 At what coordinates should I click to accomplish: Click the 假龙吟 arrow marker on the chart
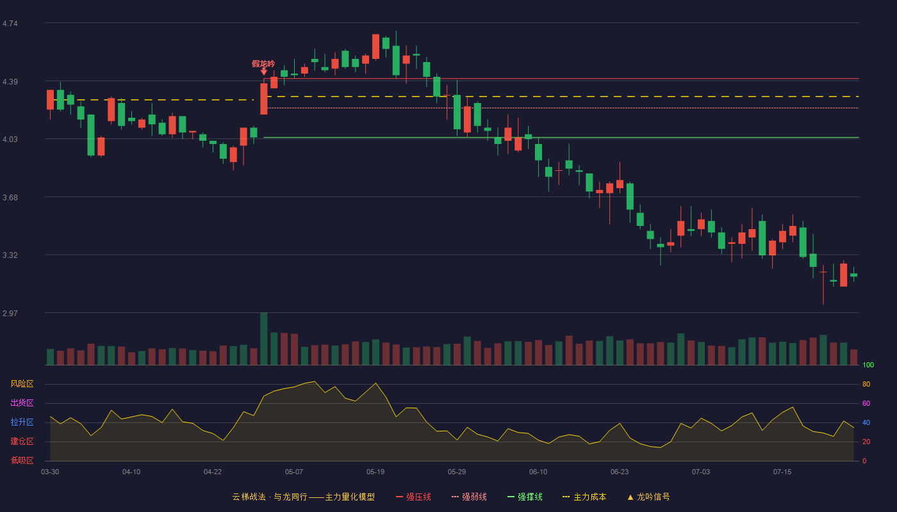(x=264, y=72)
